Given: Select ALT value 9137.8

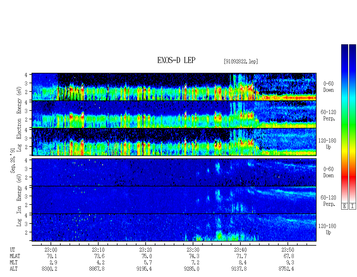Looking at the screenshot, I should tap(239, 269).
